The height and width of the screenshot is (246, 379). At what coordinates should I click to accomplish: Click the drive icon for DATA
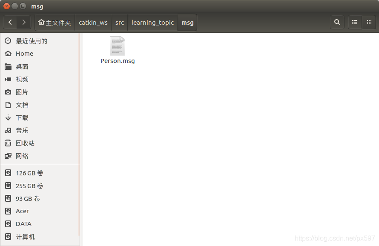[x=8, y=224]
